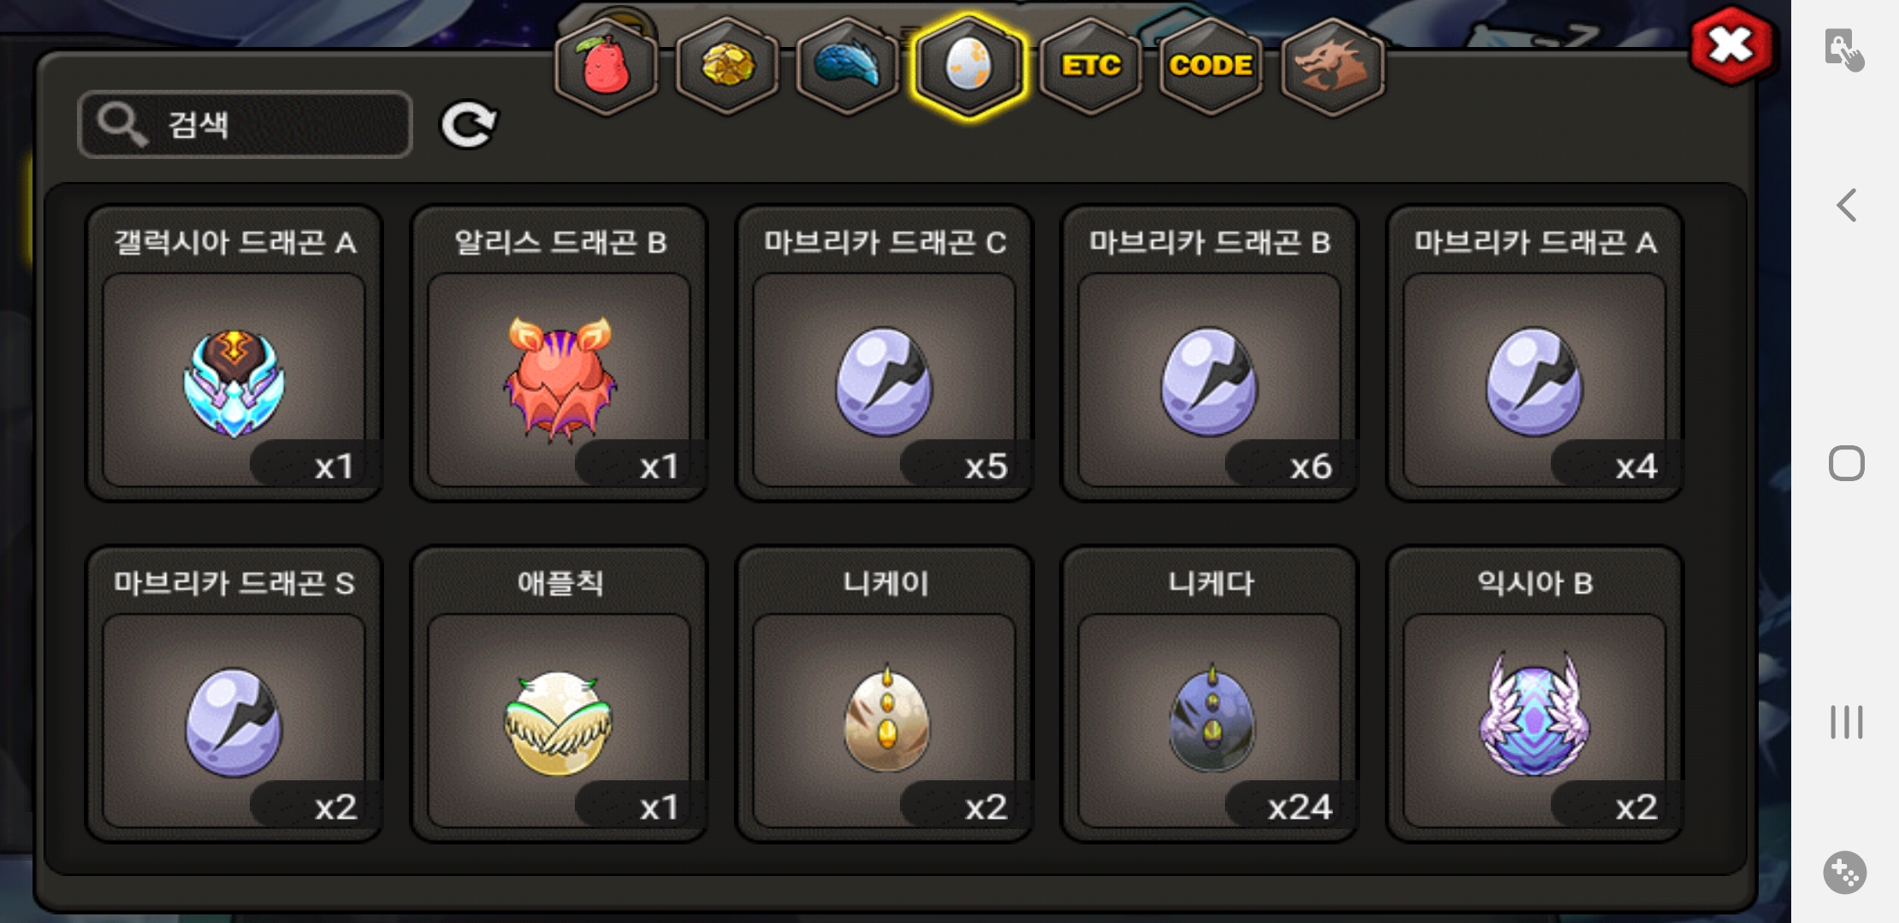Select the 익시아 B egg
Image resolution: width=1899 pixels, height=923 pixels.
pyautogui.click(x=1535, y=694)
